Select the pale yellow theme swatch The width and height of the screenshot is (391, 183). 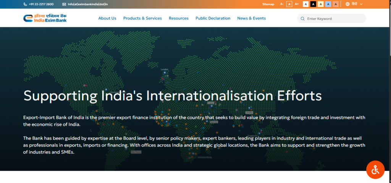pyautogui.click(x=321, y=4)
